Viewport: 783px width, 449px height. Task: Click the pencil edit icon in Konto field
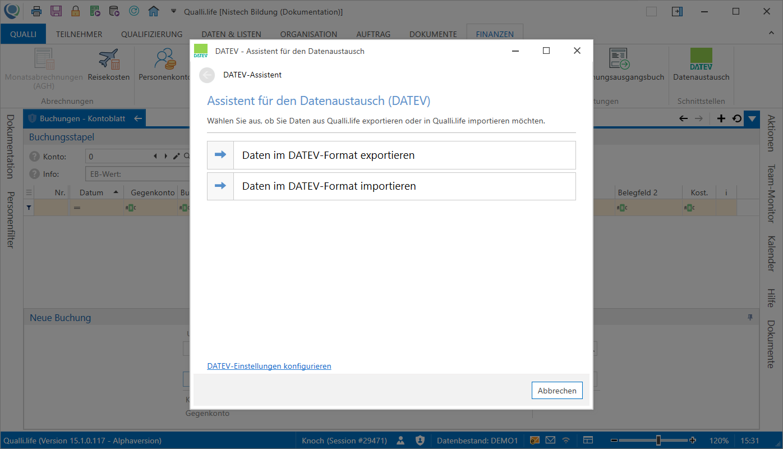(x=176, y=157)
